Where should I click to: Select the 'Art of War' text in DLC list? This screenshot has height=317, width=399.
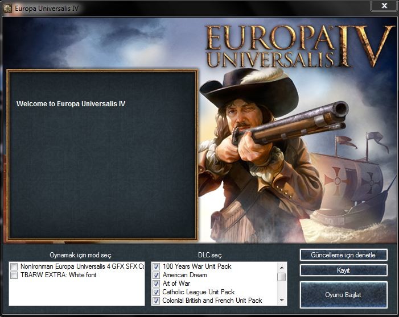click(176, 283)
